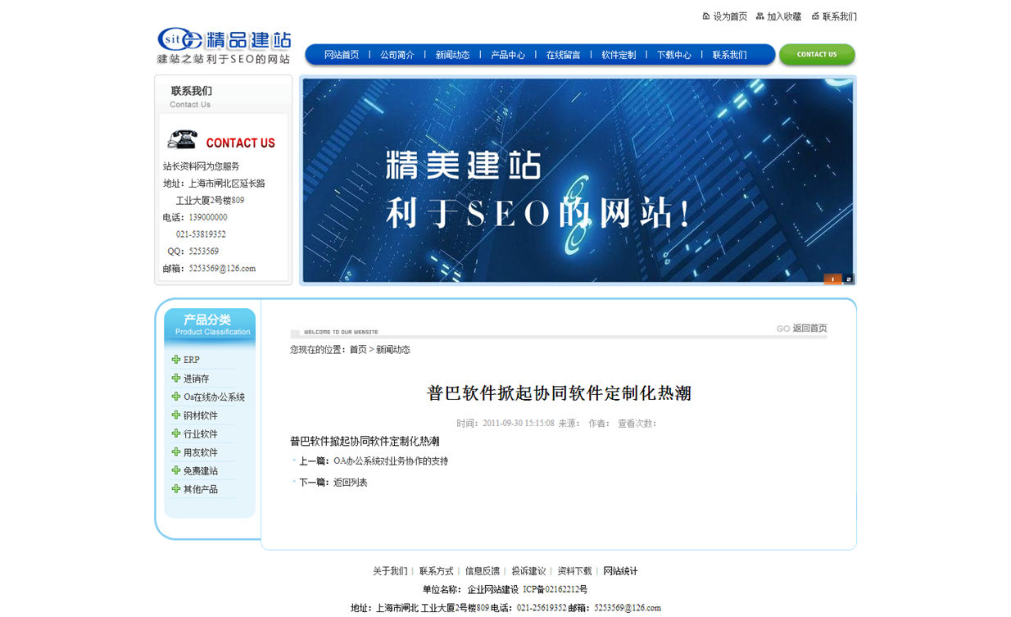Click the 产品分类 panel header
1011x617 pixels.
point(210,324)
